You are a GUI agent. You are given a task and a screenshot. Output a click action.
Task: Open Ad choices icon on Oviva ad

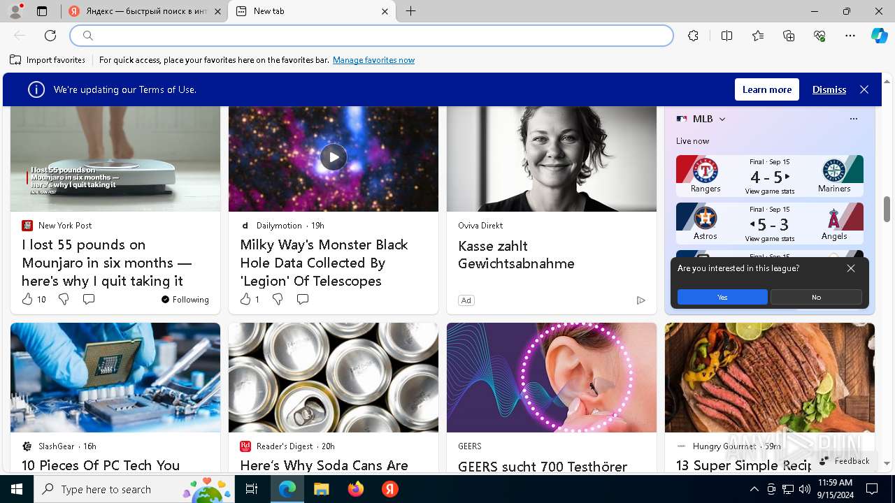[640, 300]
